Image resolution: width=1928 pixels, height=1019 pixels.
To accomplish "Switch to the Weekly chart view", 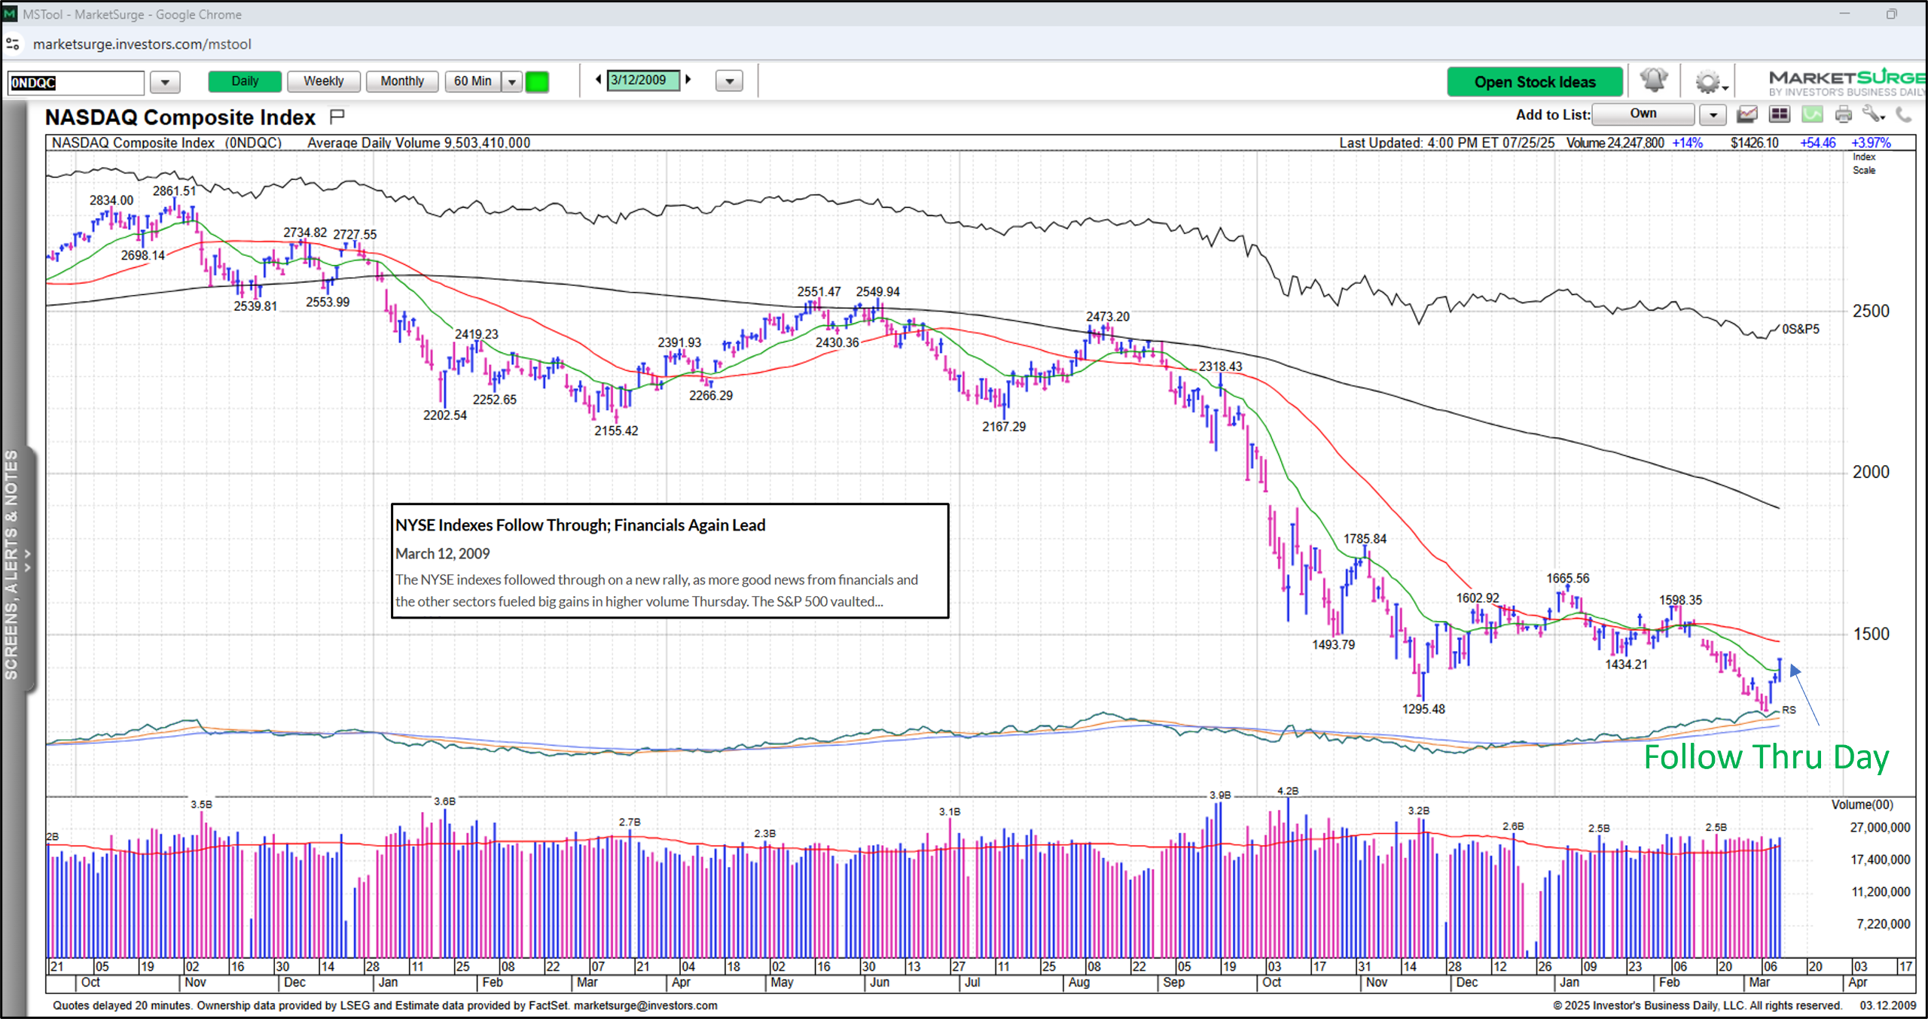I will coord(323,81).
